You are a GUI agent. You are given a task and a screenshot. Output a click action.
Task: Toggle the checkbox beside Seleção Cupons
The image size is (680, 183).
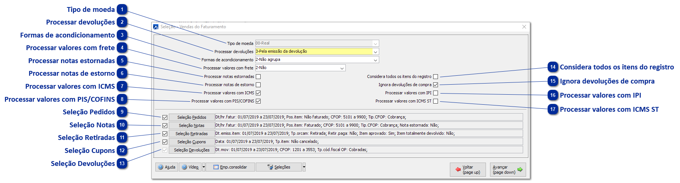pos(165,142)
